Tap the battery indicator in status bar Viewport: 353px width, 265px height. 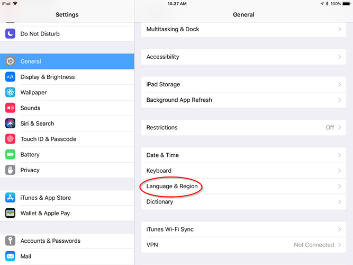tap(347, 4)
